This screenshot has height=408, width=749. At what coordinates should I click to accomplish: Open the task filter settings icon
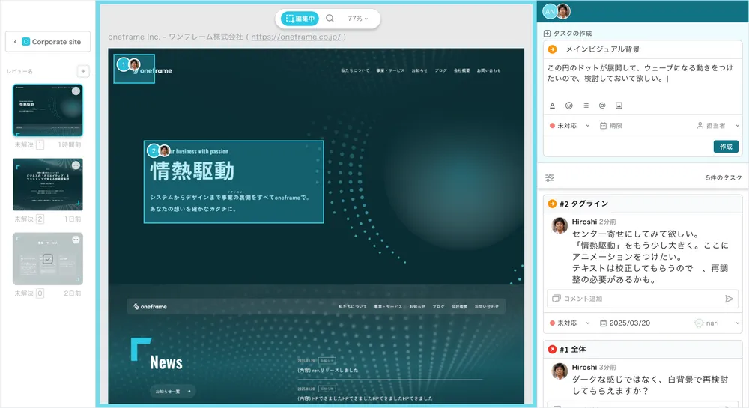click(x=550, y=178)
